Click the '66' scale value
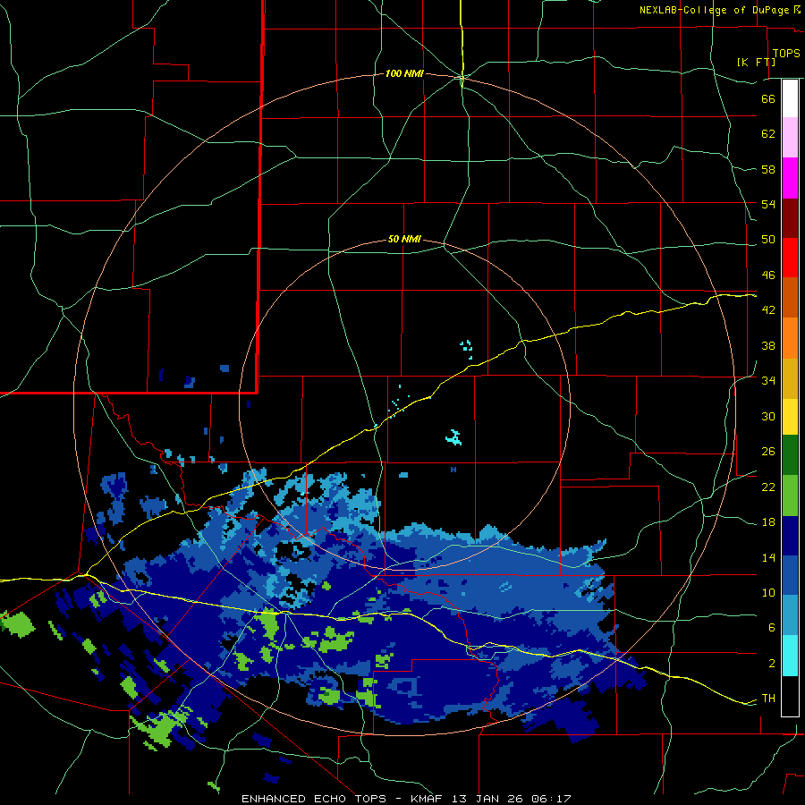This screenshot has width=805, height=805. [768, 98]
